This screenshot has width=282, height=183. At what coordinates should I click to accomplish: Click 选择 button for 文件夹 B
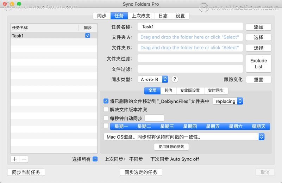(258, 48)
